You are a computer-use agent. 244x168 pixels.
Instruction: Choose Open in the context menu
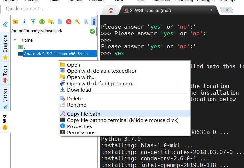[x=125, y=65]
